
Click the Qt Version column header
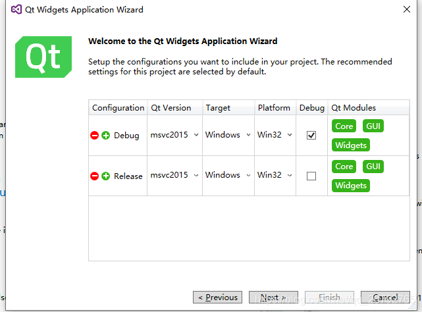point(174,108)
